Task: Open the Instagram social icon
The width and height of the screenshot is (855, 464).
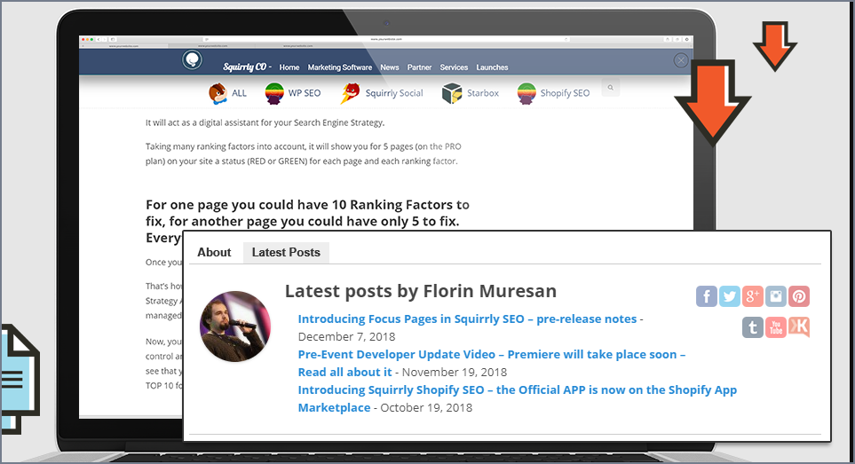Action: pyautogui.click(x=775, y=296)
